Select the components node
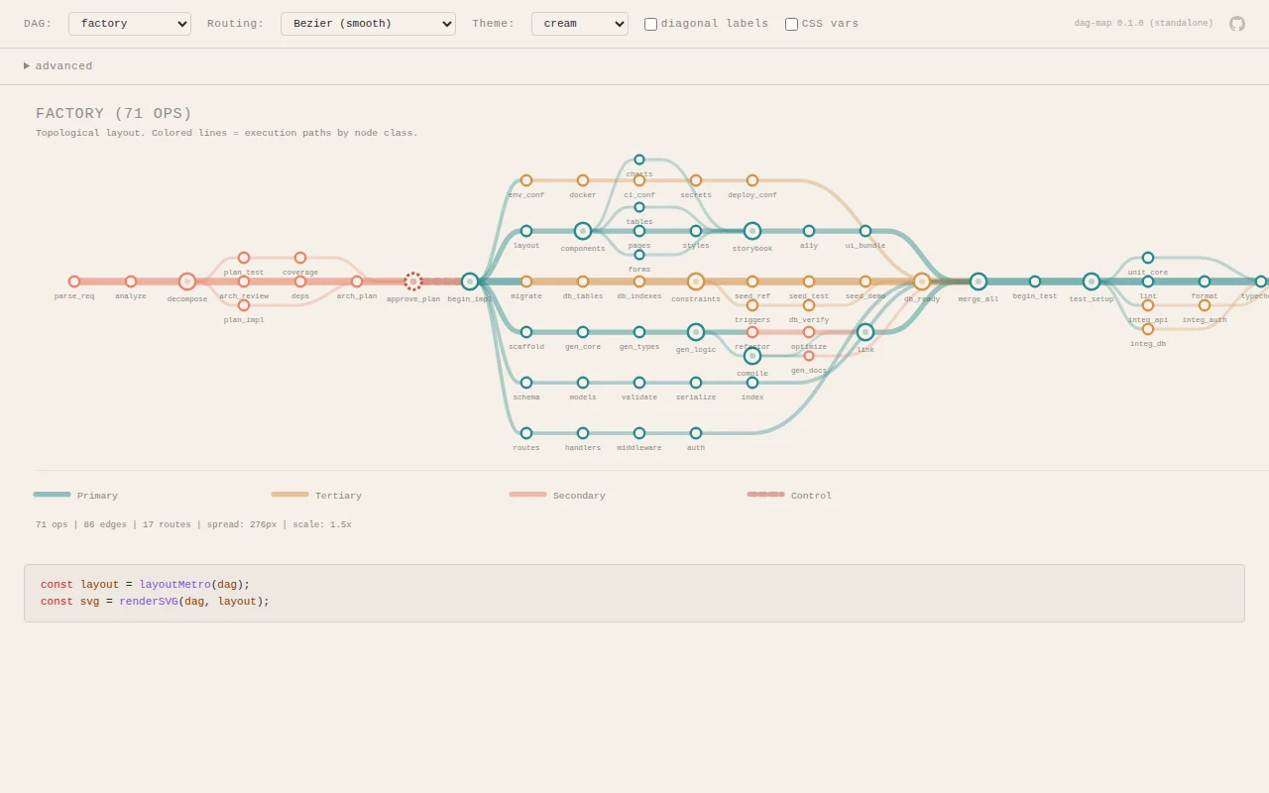 click(583, 231)
